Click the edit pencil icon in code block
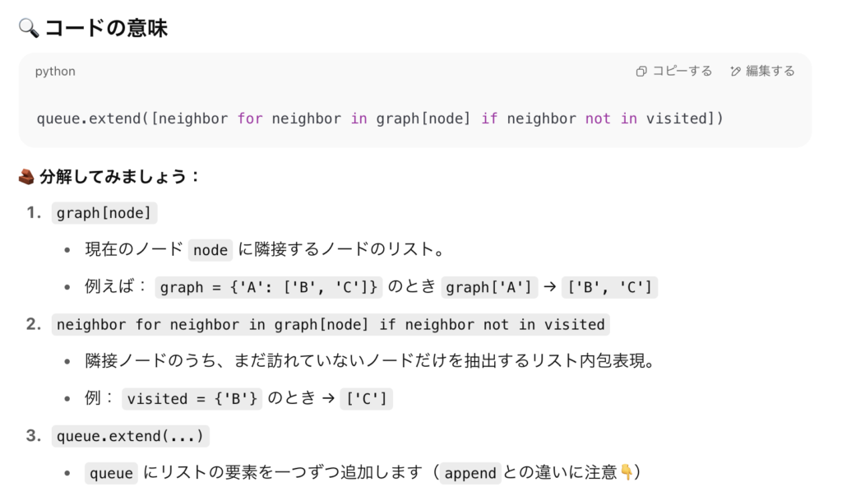This screenshot has height=501, width=842. coord(735,72)
